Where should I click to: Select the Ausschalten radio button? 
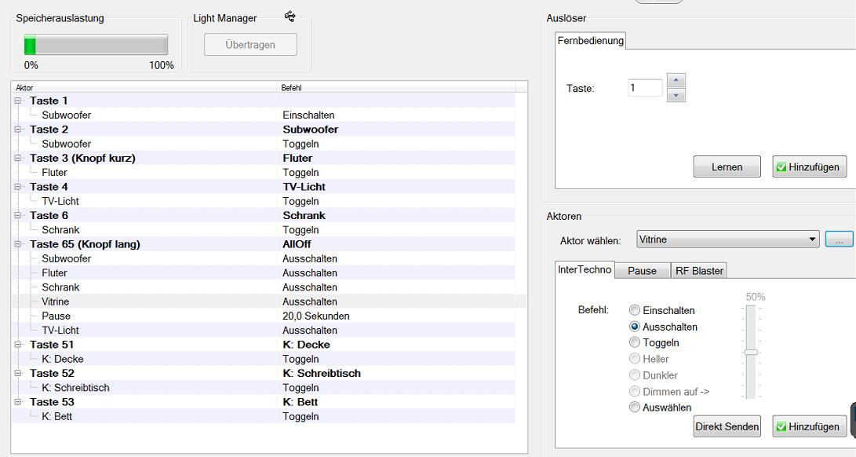coord(635,327)
